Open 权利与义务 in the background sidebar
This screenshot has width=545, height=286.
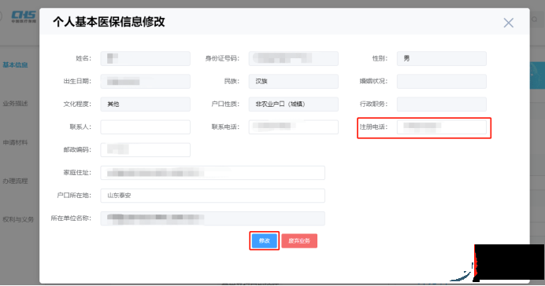pos(18,219)
